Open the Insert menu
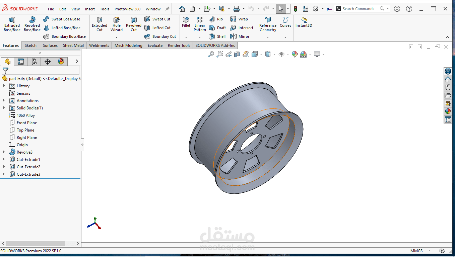Viewport: 455px width, 257px height. point(90,9)
